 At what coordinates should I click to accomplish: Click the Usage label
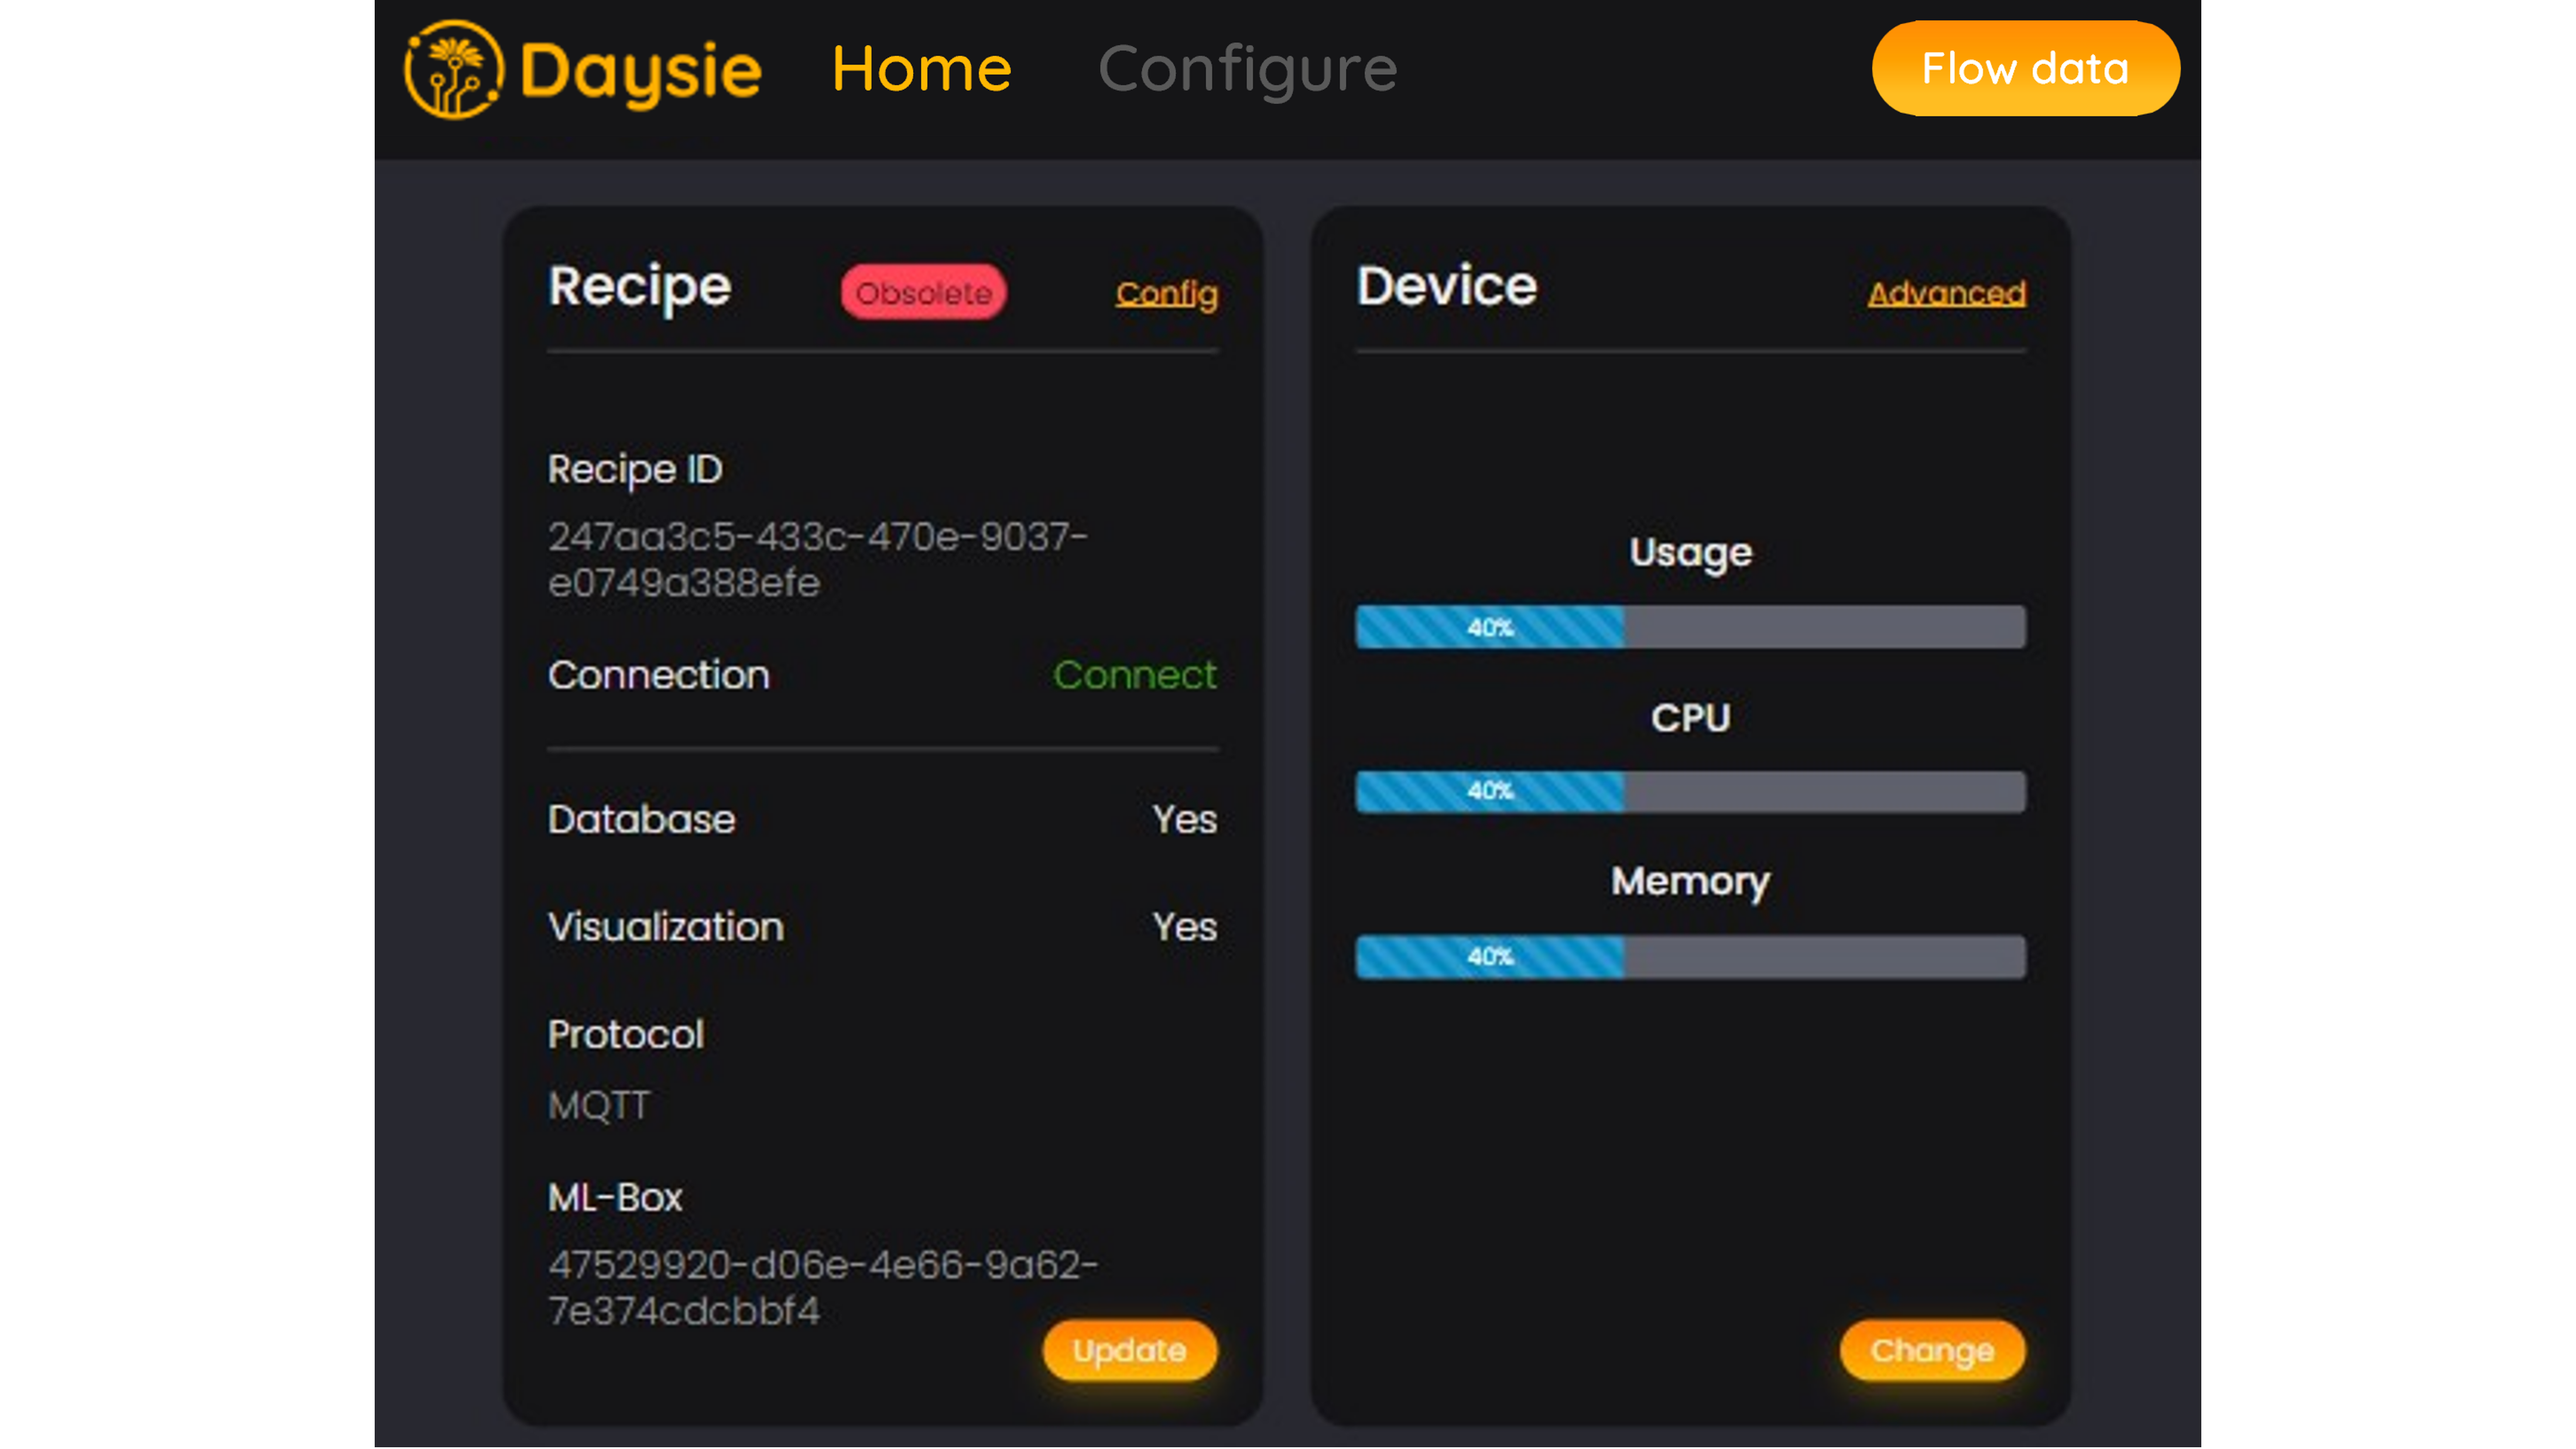tap(1690, 554)
